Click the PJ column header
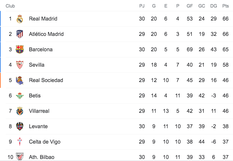The width and height of the screenshot is (233, 161). 142,6
